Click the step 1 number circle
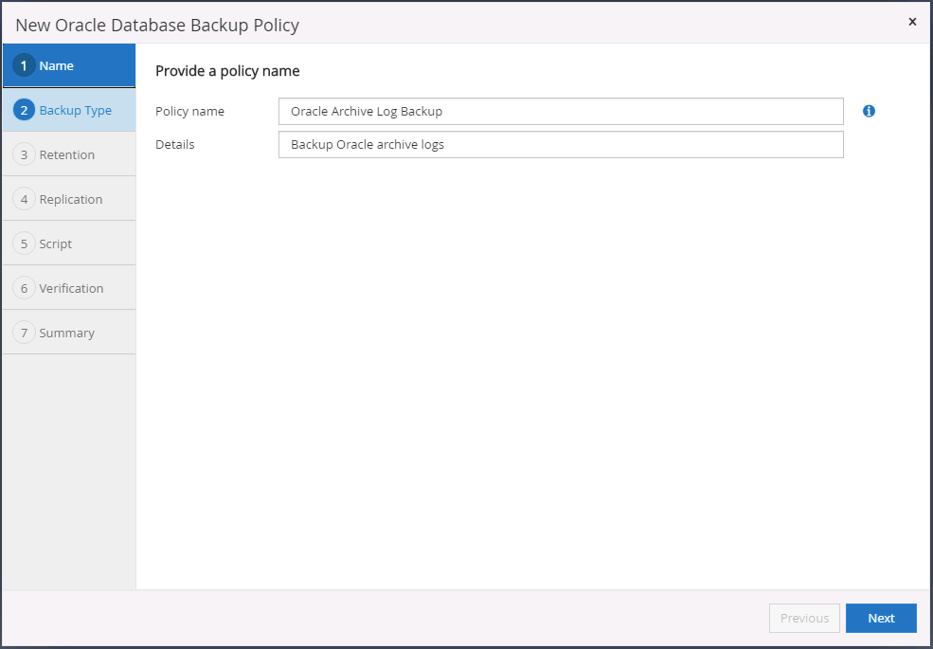 (x=25, y=65)
